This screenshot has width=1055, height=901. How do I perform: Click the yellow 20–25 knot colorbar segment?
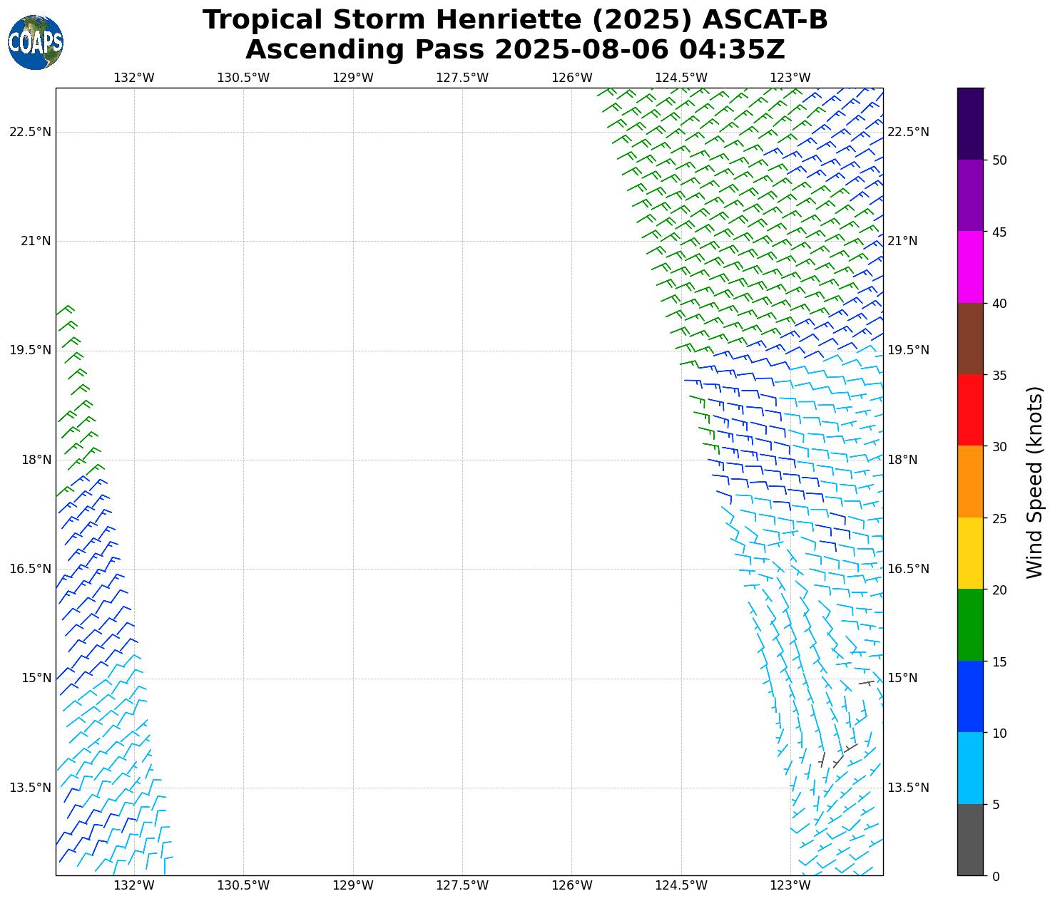click(970, 554)
